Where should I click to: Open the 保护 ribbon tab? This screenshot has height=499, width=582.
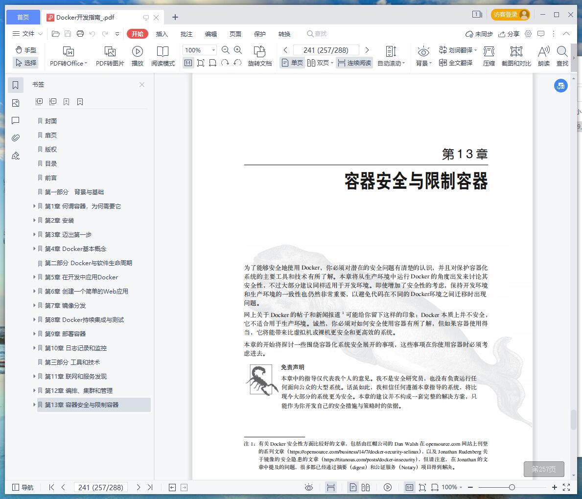tap(260, 34)
